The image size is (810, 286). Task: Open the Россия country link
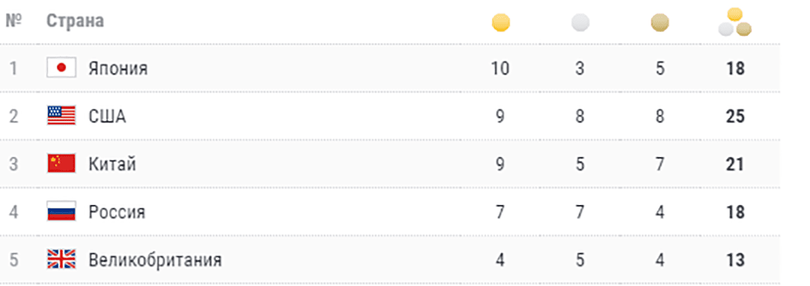(x=117, y=212)
